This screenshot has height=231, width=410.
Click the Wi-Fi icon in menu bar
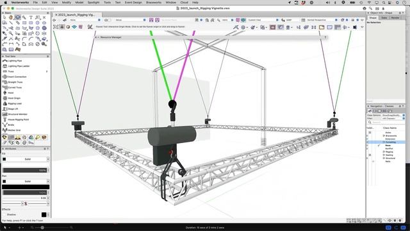pos(369,3)
